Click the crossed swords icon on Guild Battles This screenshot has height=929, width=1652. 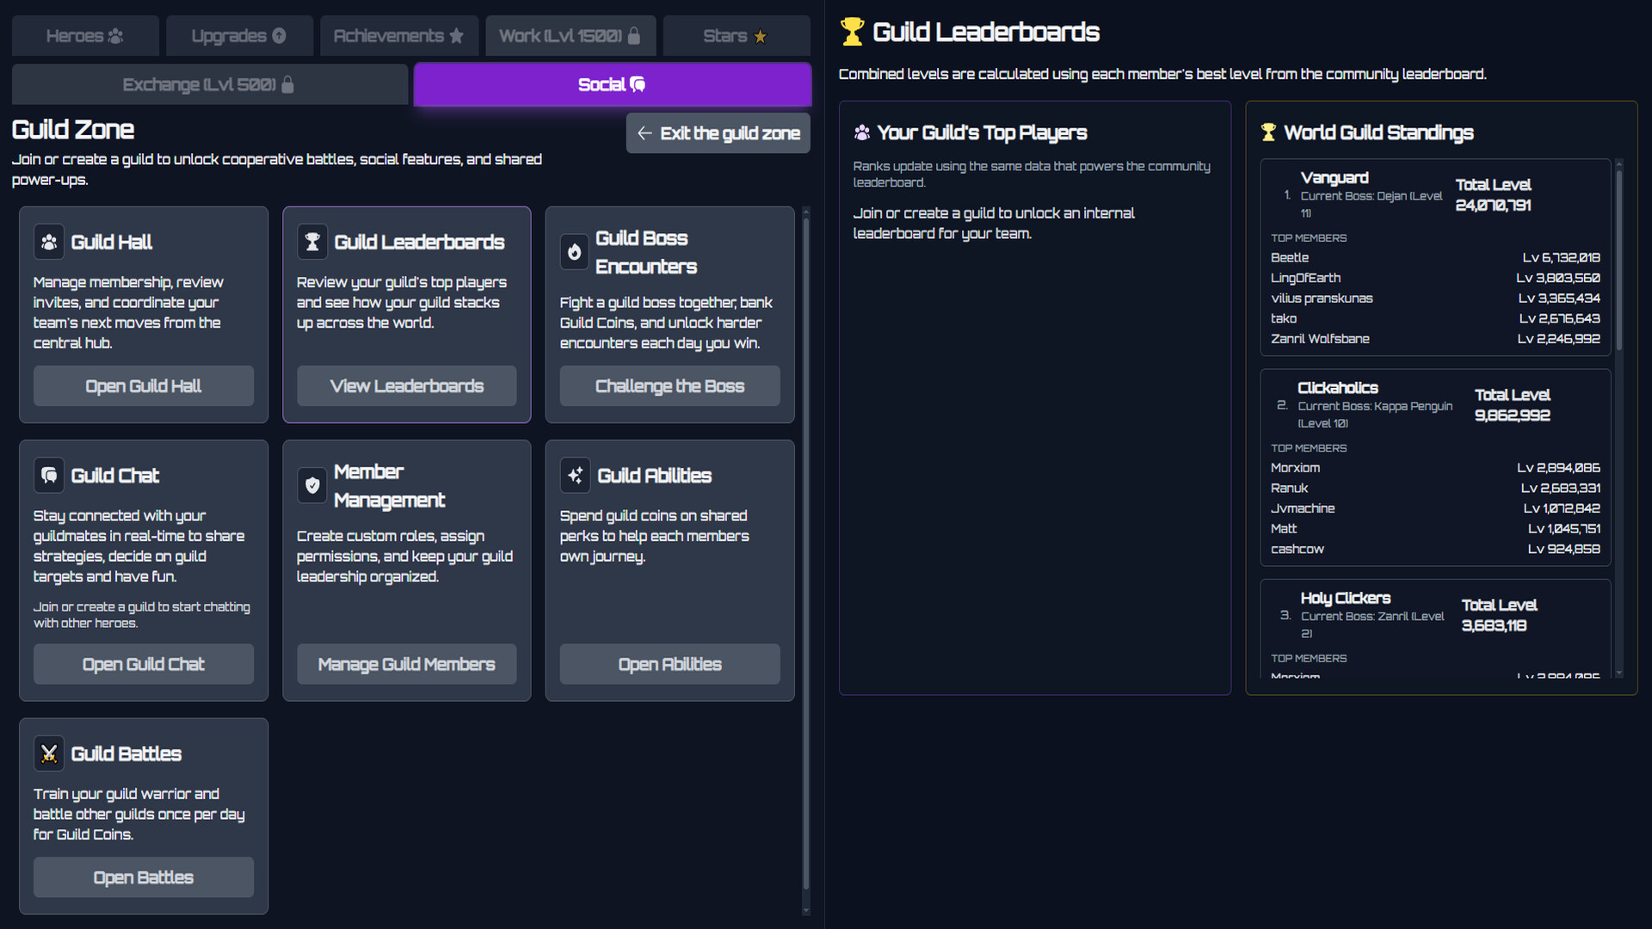point(49,753)
